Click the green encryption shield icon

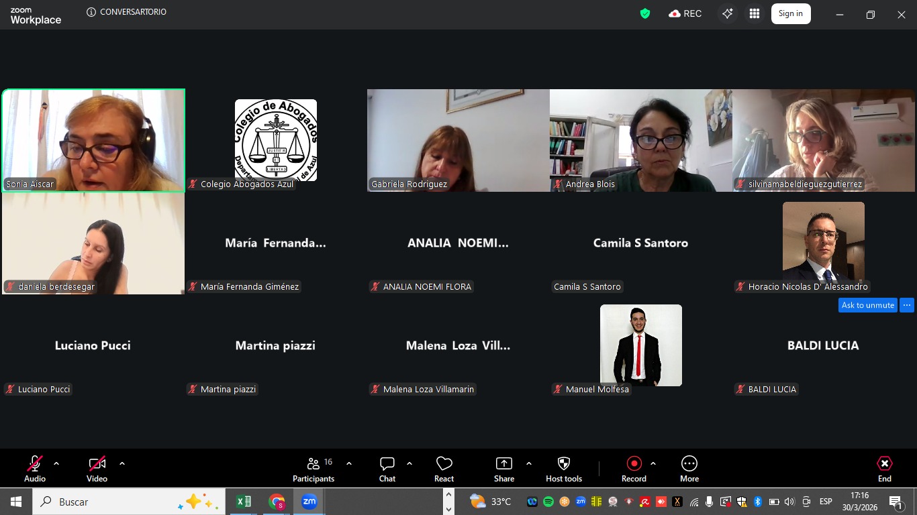tap(645, 13)
